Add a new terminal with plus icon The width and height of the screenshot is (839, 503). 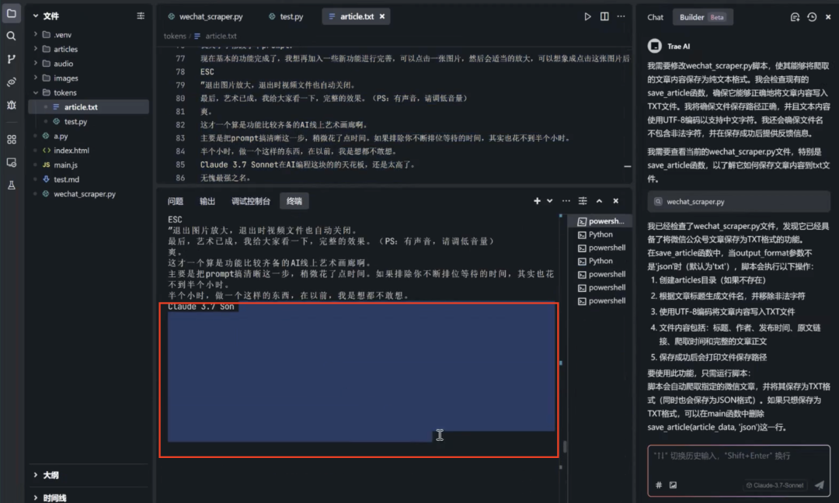click(537, 201)
